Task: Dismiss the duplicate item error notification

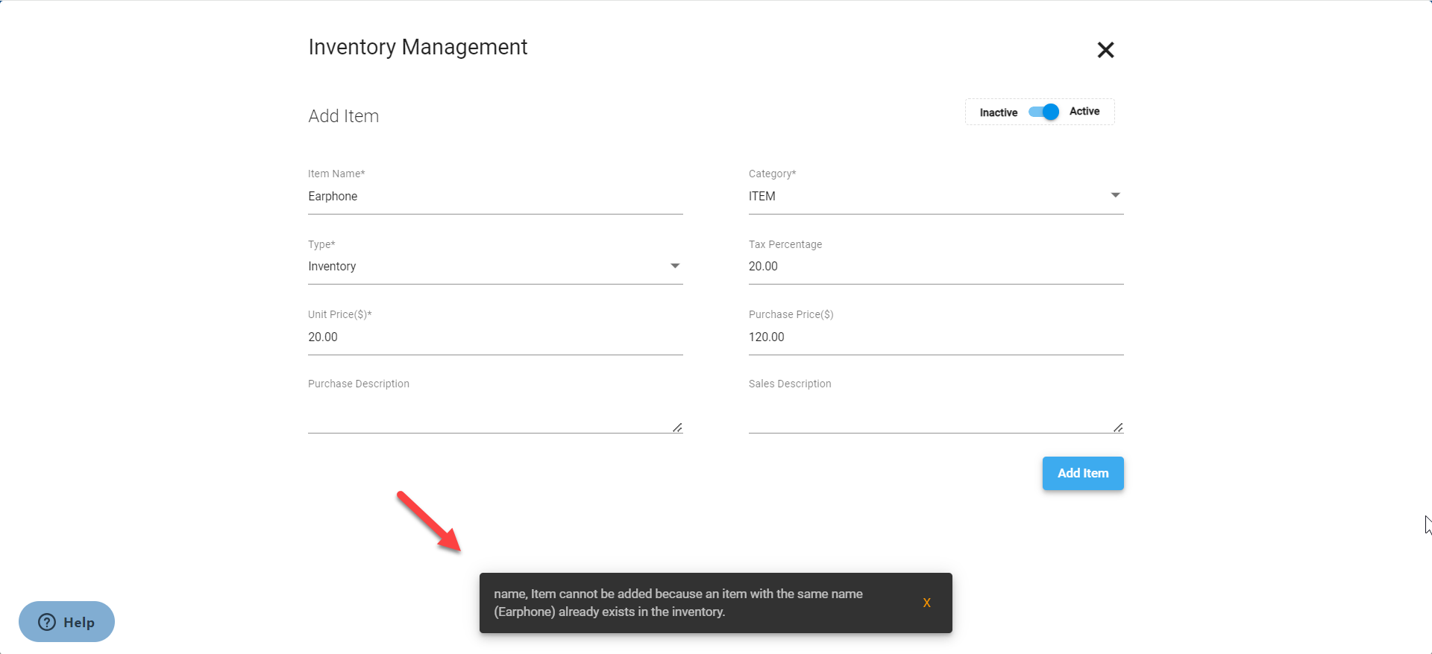Action: tap(926, 603)
